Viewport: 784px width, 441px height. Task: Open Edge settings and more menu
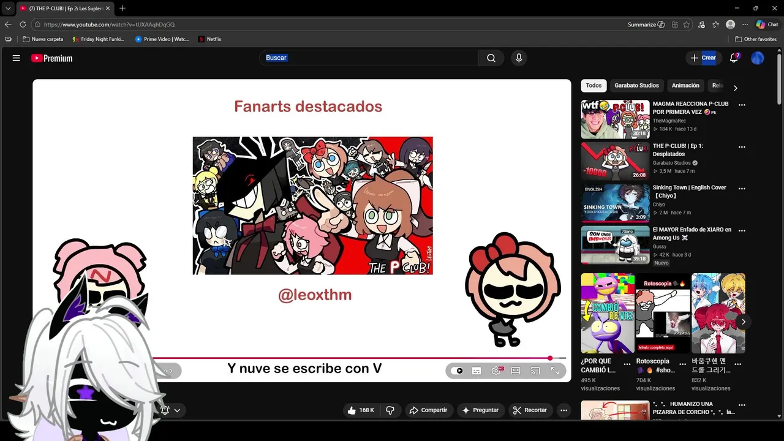click(745, 24)
